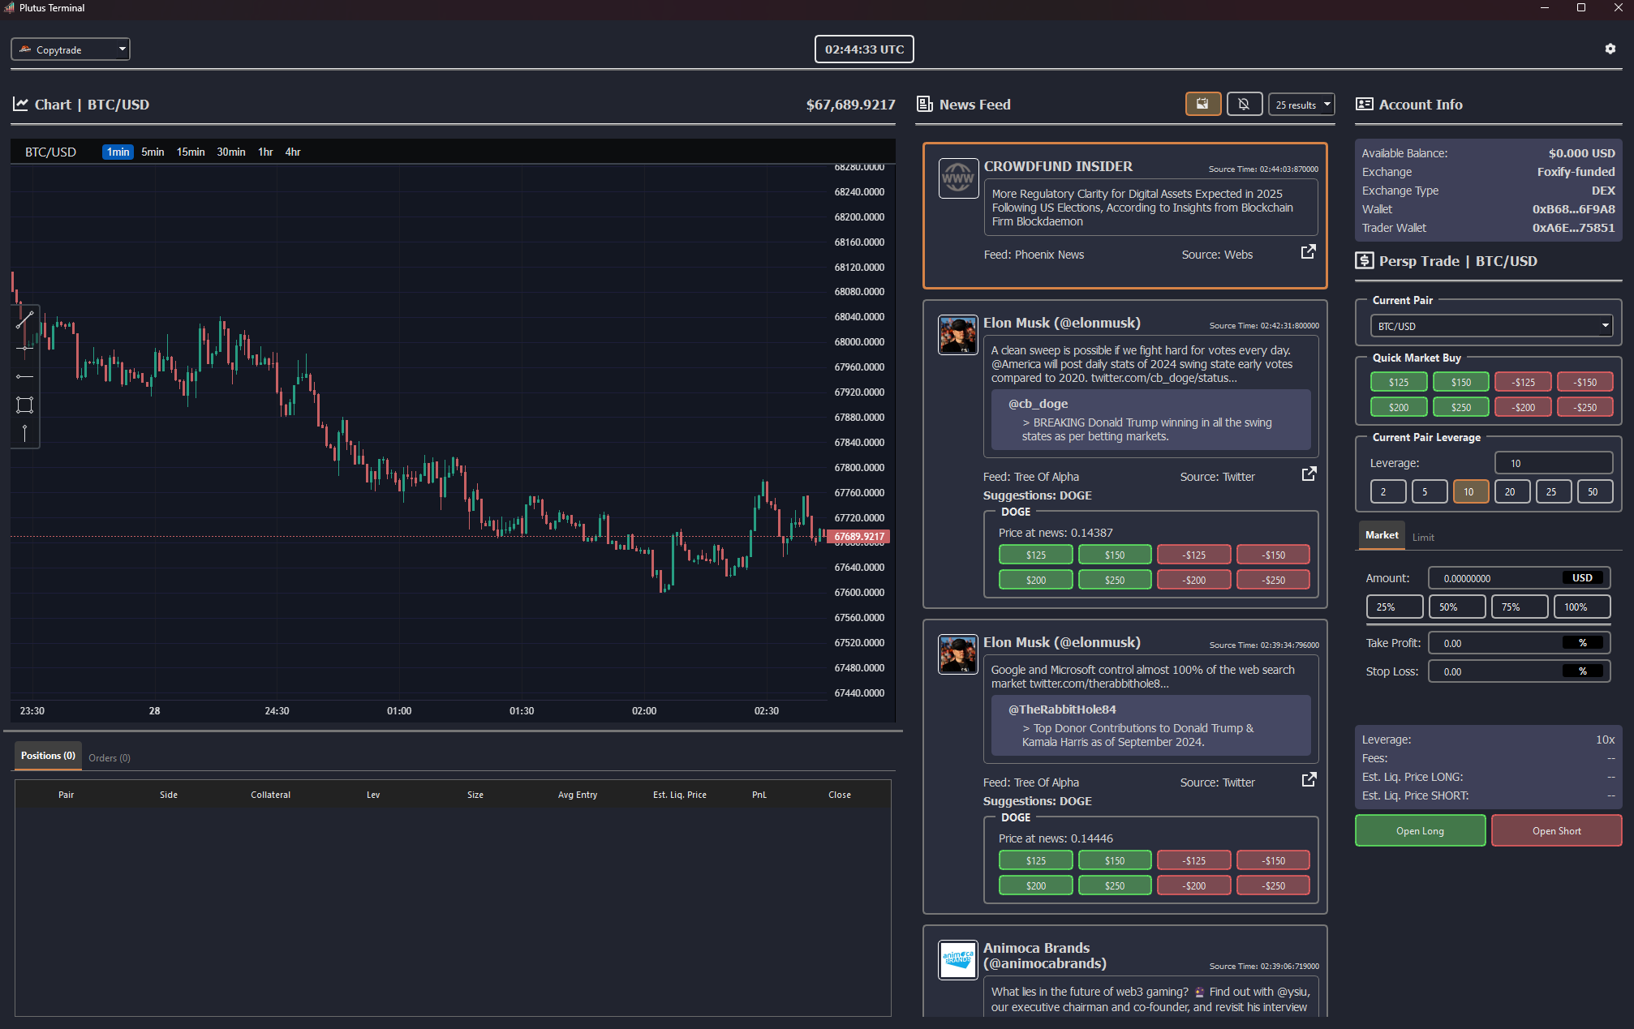Viewport: 1634px width, 1029px height.
Task: Click the Stop Loss percent field
Action: point(1520,671)
